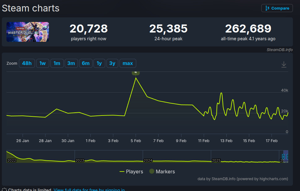Click the 20k axis label
This screenshot has width=300, height=191.
pos(285,111)
